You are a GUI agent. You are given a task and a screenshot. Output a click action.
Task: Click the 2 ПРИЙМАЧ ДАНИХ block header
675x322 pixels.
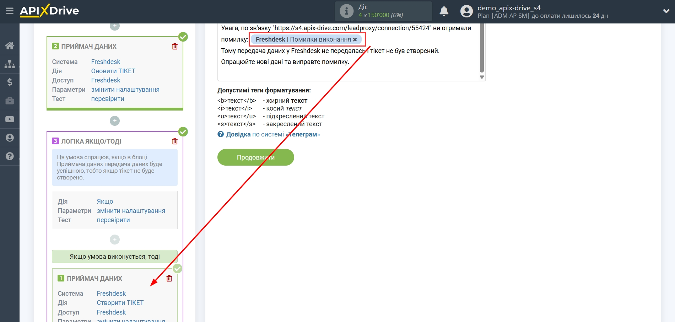(85, 46)
